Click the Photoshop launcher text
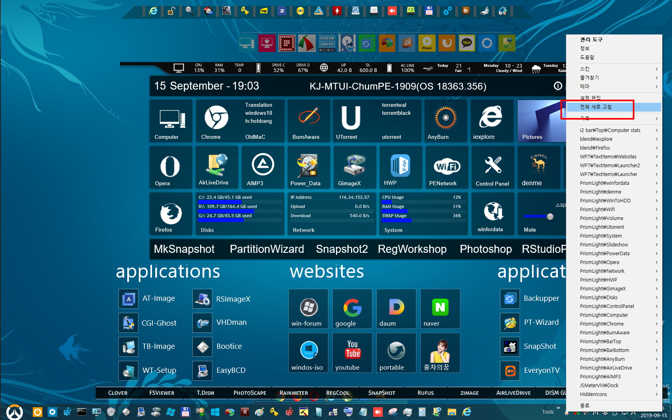The image size is (672, 420). tap(486, 249)
